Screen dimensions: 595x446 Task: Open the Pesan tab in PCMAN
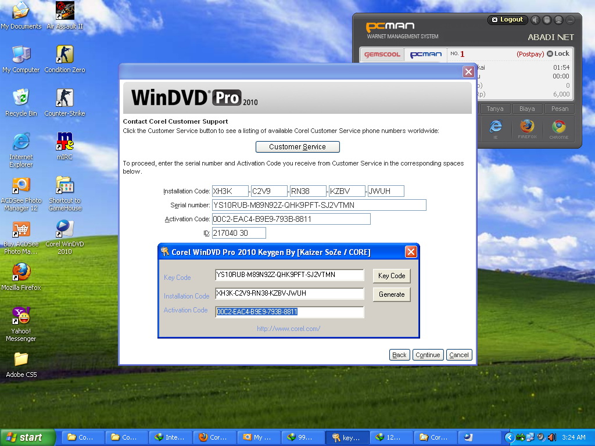560,109
